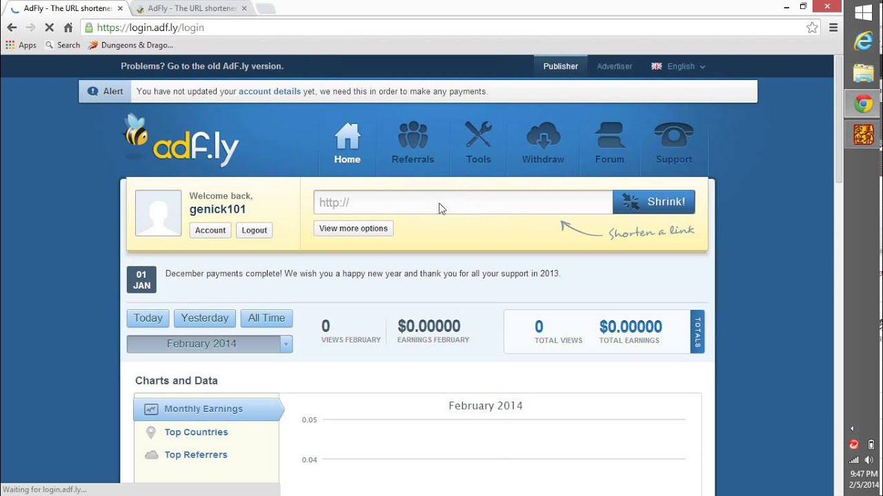Viewport: 883px width, 496px height.
Task: Click $0.00000 total earnings value
Action: tap(631, 327)
